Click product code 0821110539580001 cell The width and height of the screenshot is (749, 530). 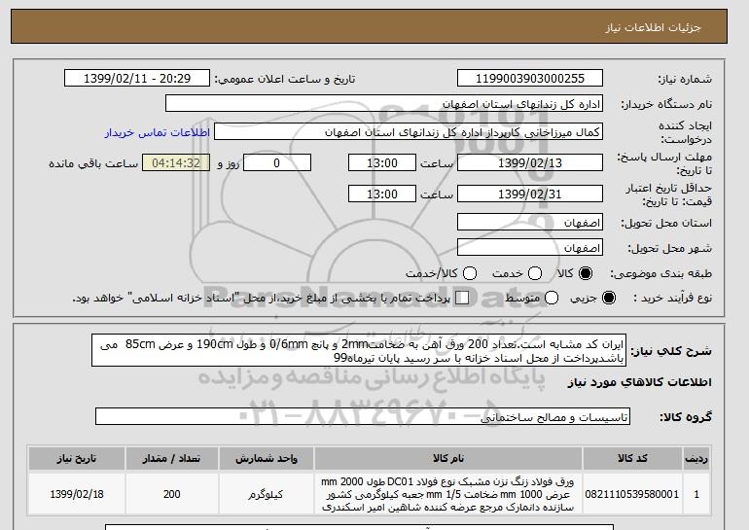[632, 494]
